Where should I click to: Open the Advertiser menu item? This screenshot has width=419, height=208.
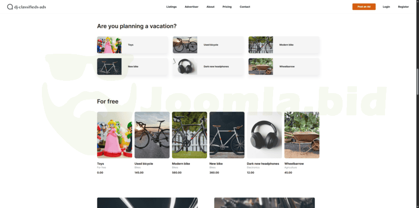(191, 7)
